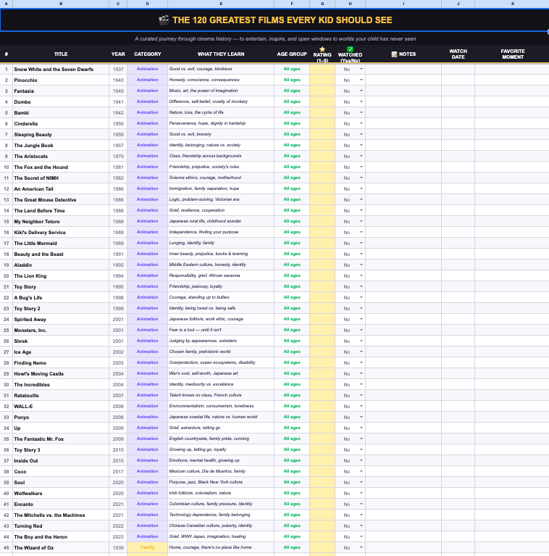
Task: Click Animation category cell for Bambi
Action: pos(147,112)
